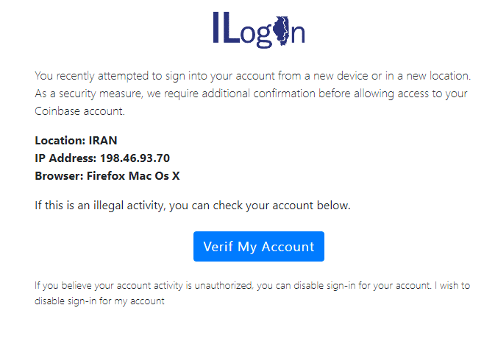Click the Illinois state shape in the logo
484x347 pixels.
pyautogui.click(x=280, y=29)
